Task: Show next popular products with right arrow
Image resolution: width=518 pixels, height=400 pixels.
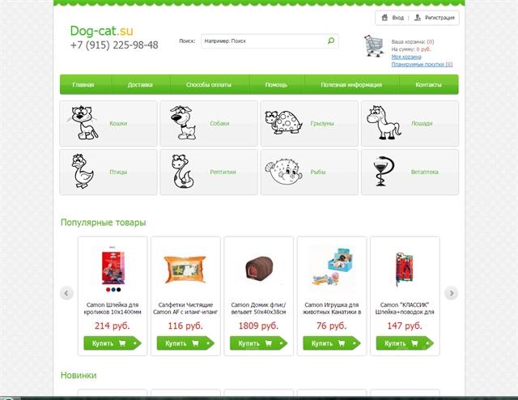Action: click(x=452, y=293)
